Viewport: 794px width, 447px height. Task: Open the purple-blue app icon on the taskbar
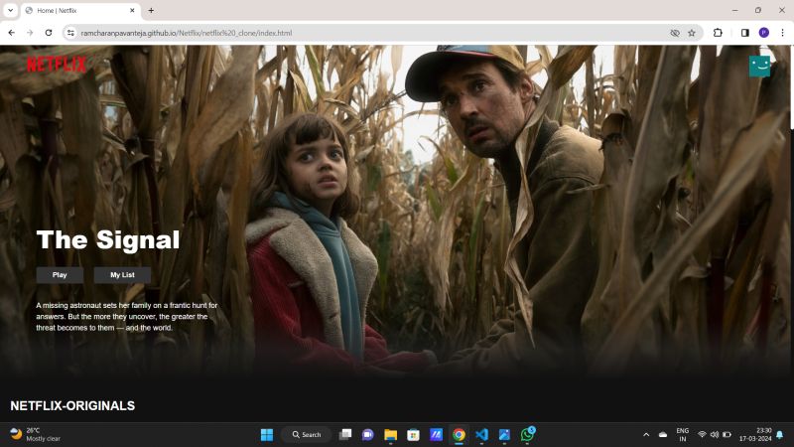point(436,435)
